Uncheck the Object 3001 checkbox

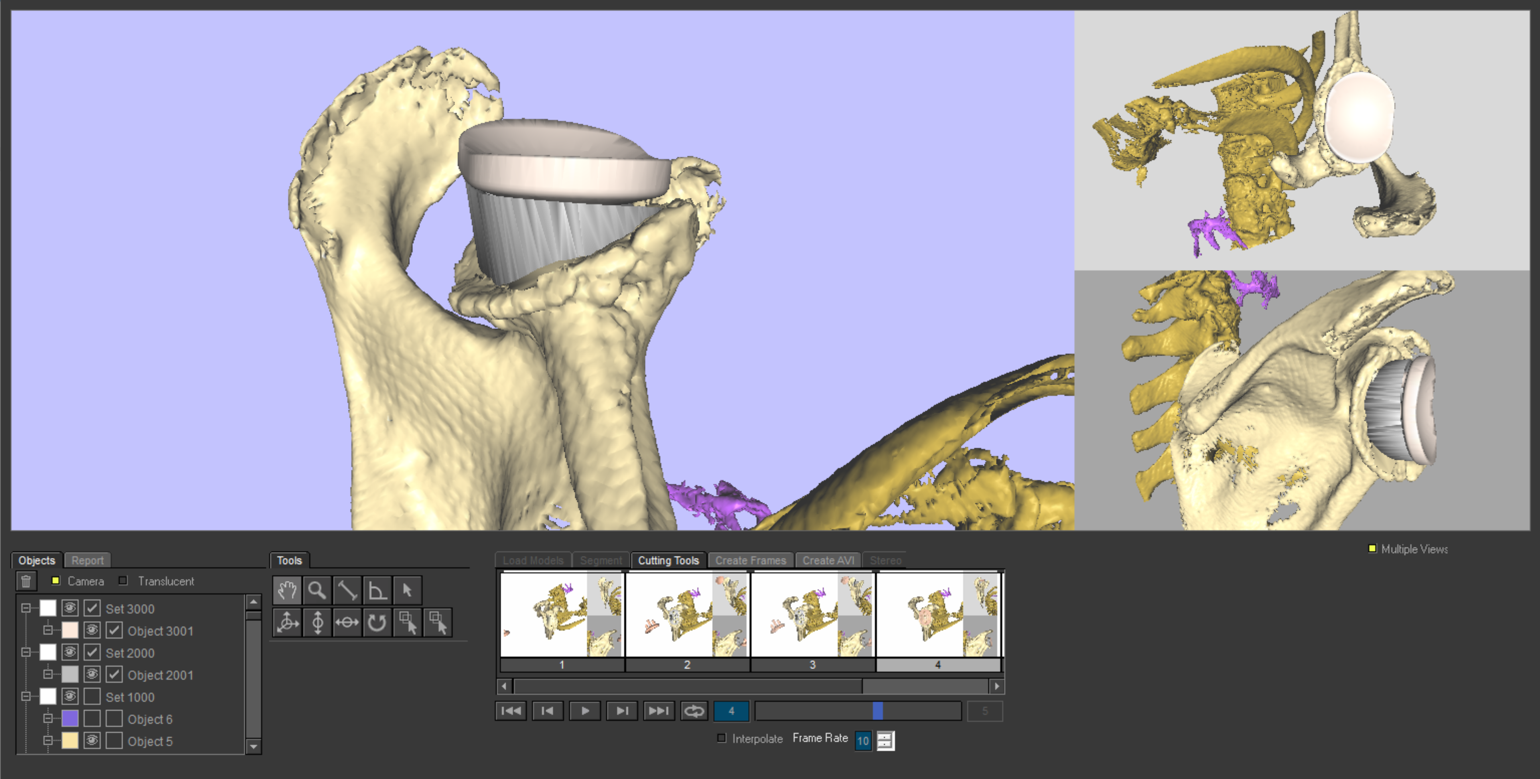pyautogui.click(x=114, y=630)
